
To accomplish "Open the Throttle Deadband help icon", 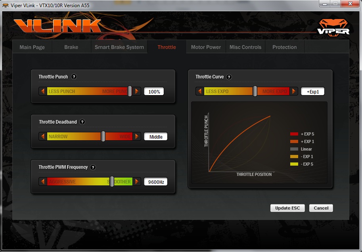I will pyautogui.click(x=82, y=122).
